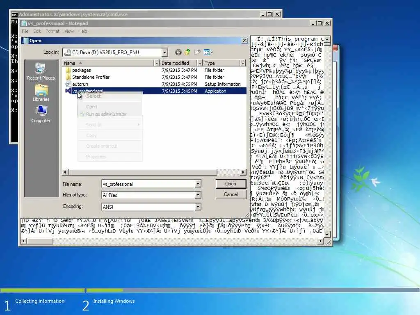Click the Notepad title bar icon

coord(24,23)
